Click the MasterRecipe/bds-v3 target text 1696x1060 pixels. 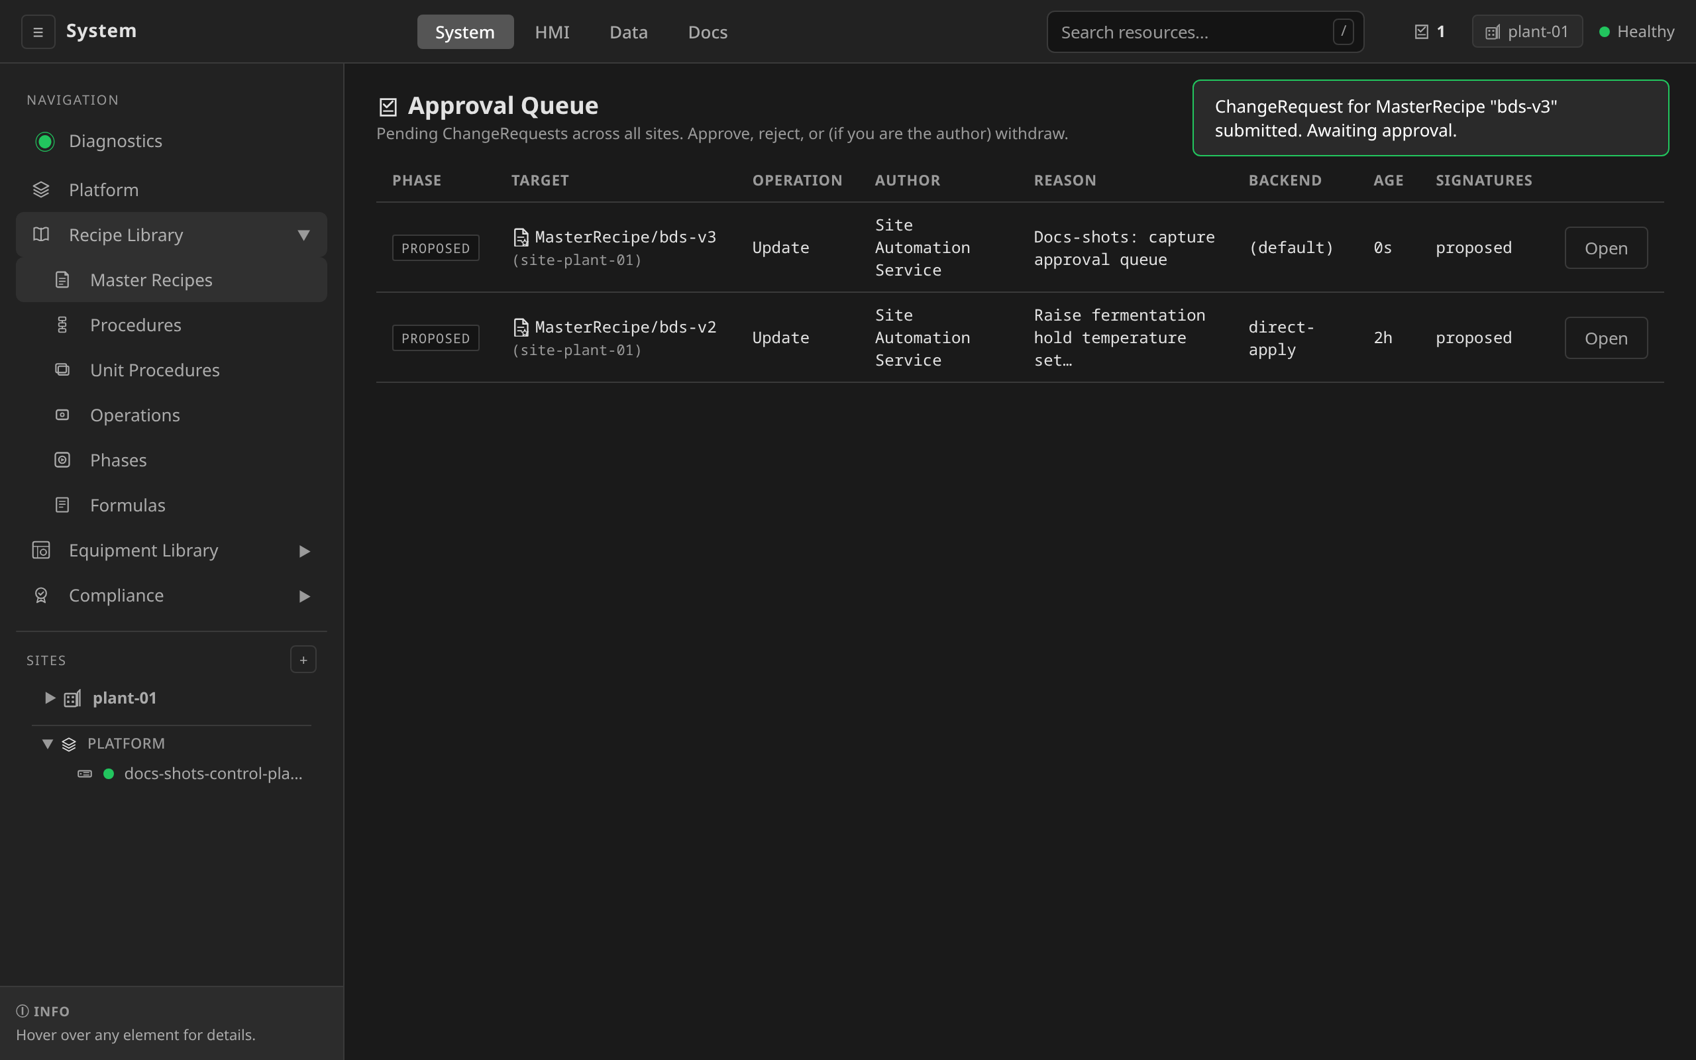625,238
